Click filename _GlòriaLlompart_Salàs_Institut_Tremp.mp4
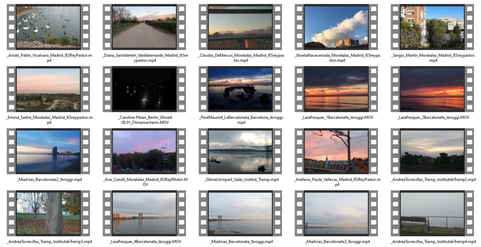 (x=241, y=180)
